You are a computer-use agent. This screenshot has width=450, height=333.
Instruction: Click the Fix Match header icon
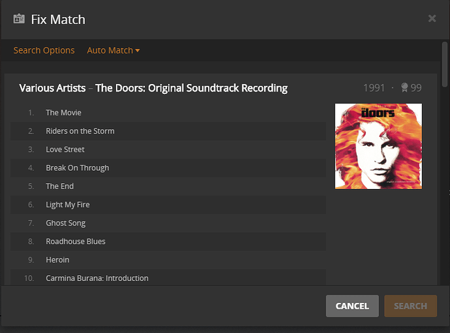click(x=19, y=19)
